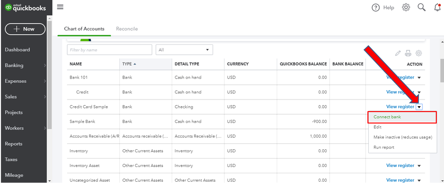This screenshot has height=183, width=444.
Task: Open Banking in the sidebar
Action: coord(14,65)
